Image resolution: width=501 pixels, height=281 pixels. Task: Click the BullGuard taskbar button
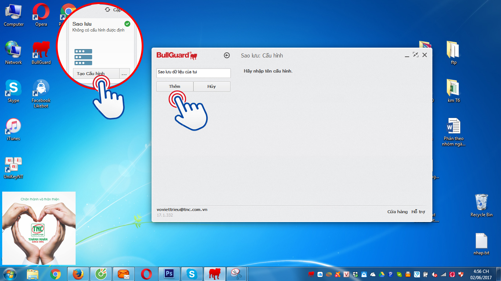pyautogui.click(x=214, y=274)
